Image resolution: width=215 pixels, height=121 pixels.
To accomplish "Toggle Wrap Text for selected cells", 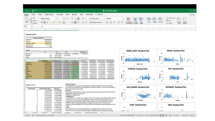I will click(95, 19).
